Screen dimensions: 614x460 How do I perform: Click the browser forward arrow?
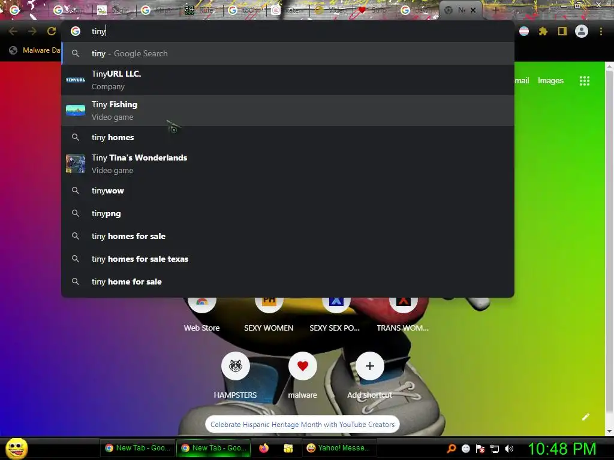point(32,31)
